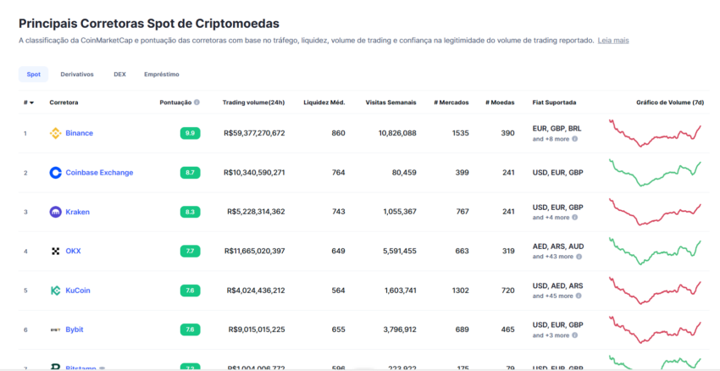Image resolution: width=720 pixels, height=371 pixels.
Task: Click info icon next to Pontuação header
Action: pyautogui.click(x=197, y=102)
